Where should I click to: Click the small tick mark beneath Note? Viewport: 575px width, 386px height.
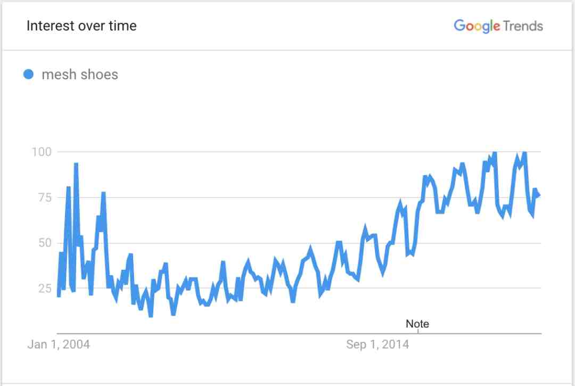pyautogui.click(x=418, y=331)
